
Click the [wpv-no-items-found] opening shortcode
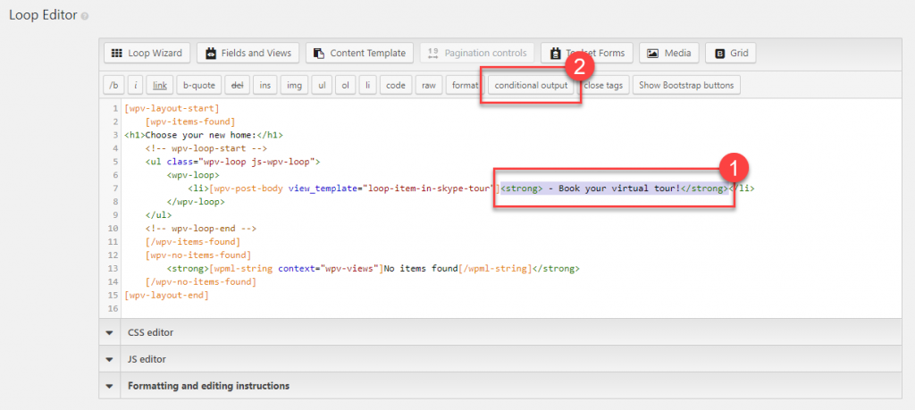198,255
